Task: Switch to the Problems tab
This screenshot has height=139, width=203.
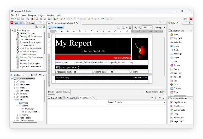Action: (x=69, y=98)
